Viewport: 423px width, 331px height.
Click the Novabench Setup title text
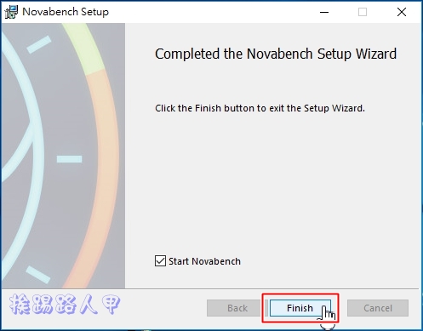click(66, 12)
